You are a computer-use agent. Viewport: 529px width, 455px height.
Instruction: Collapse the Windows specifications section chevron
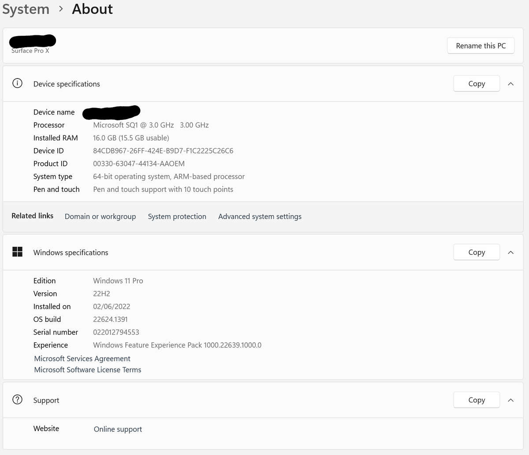click(x=510, y=252)
